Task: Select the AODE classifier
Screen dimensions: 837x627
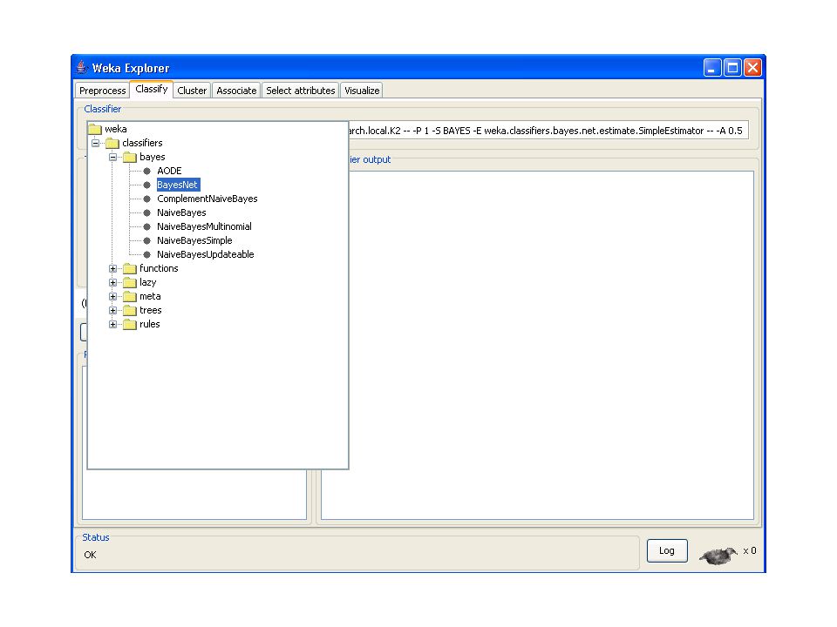Action: tap(169, 171)
